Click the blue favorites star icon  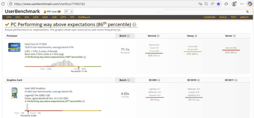[x=218, y=4]
